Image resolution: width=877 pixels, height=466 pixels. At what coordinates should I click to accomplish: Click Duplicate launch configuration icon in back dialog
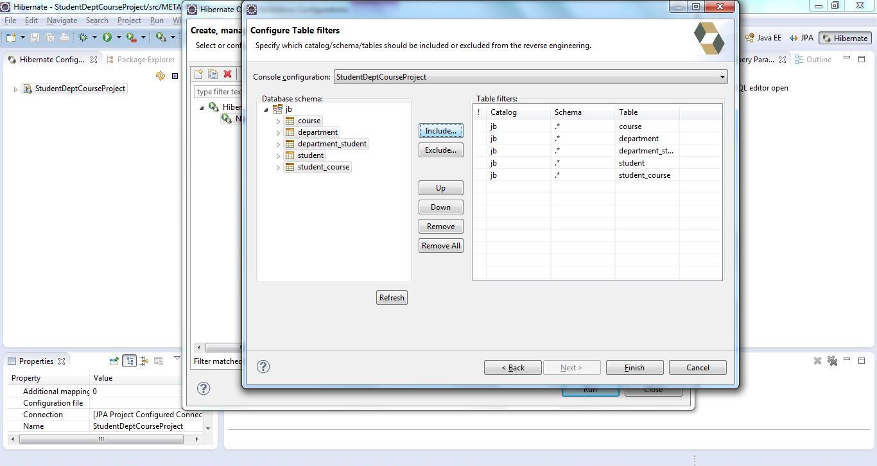[x=213, y=74]
